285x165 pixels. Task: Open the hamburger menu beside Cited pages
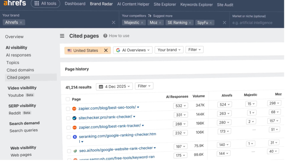point(62,36)
